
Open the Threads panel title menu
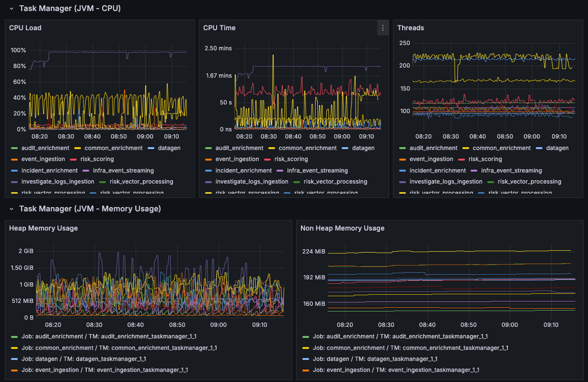411,28
